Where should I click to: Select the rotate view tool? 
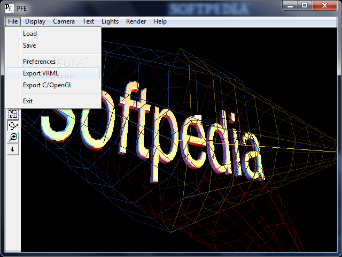point(13,126)
